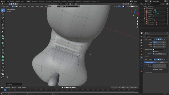This screenshot has width=169, height=95.
Task: Select Simple subdivision type
Action: pyautogui.click(x=162, y=63)
